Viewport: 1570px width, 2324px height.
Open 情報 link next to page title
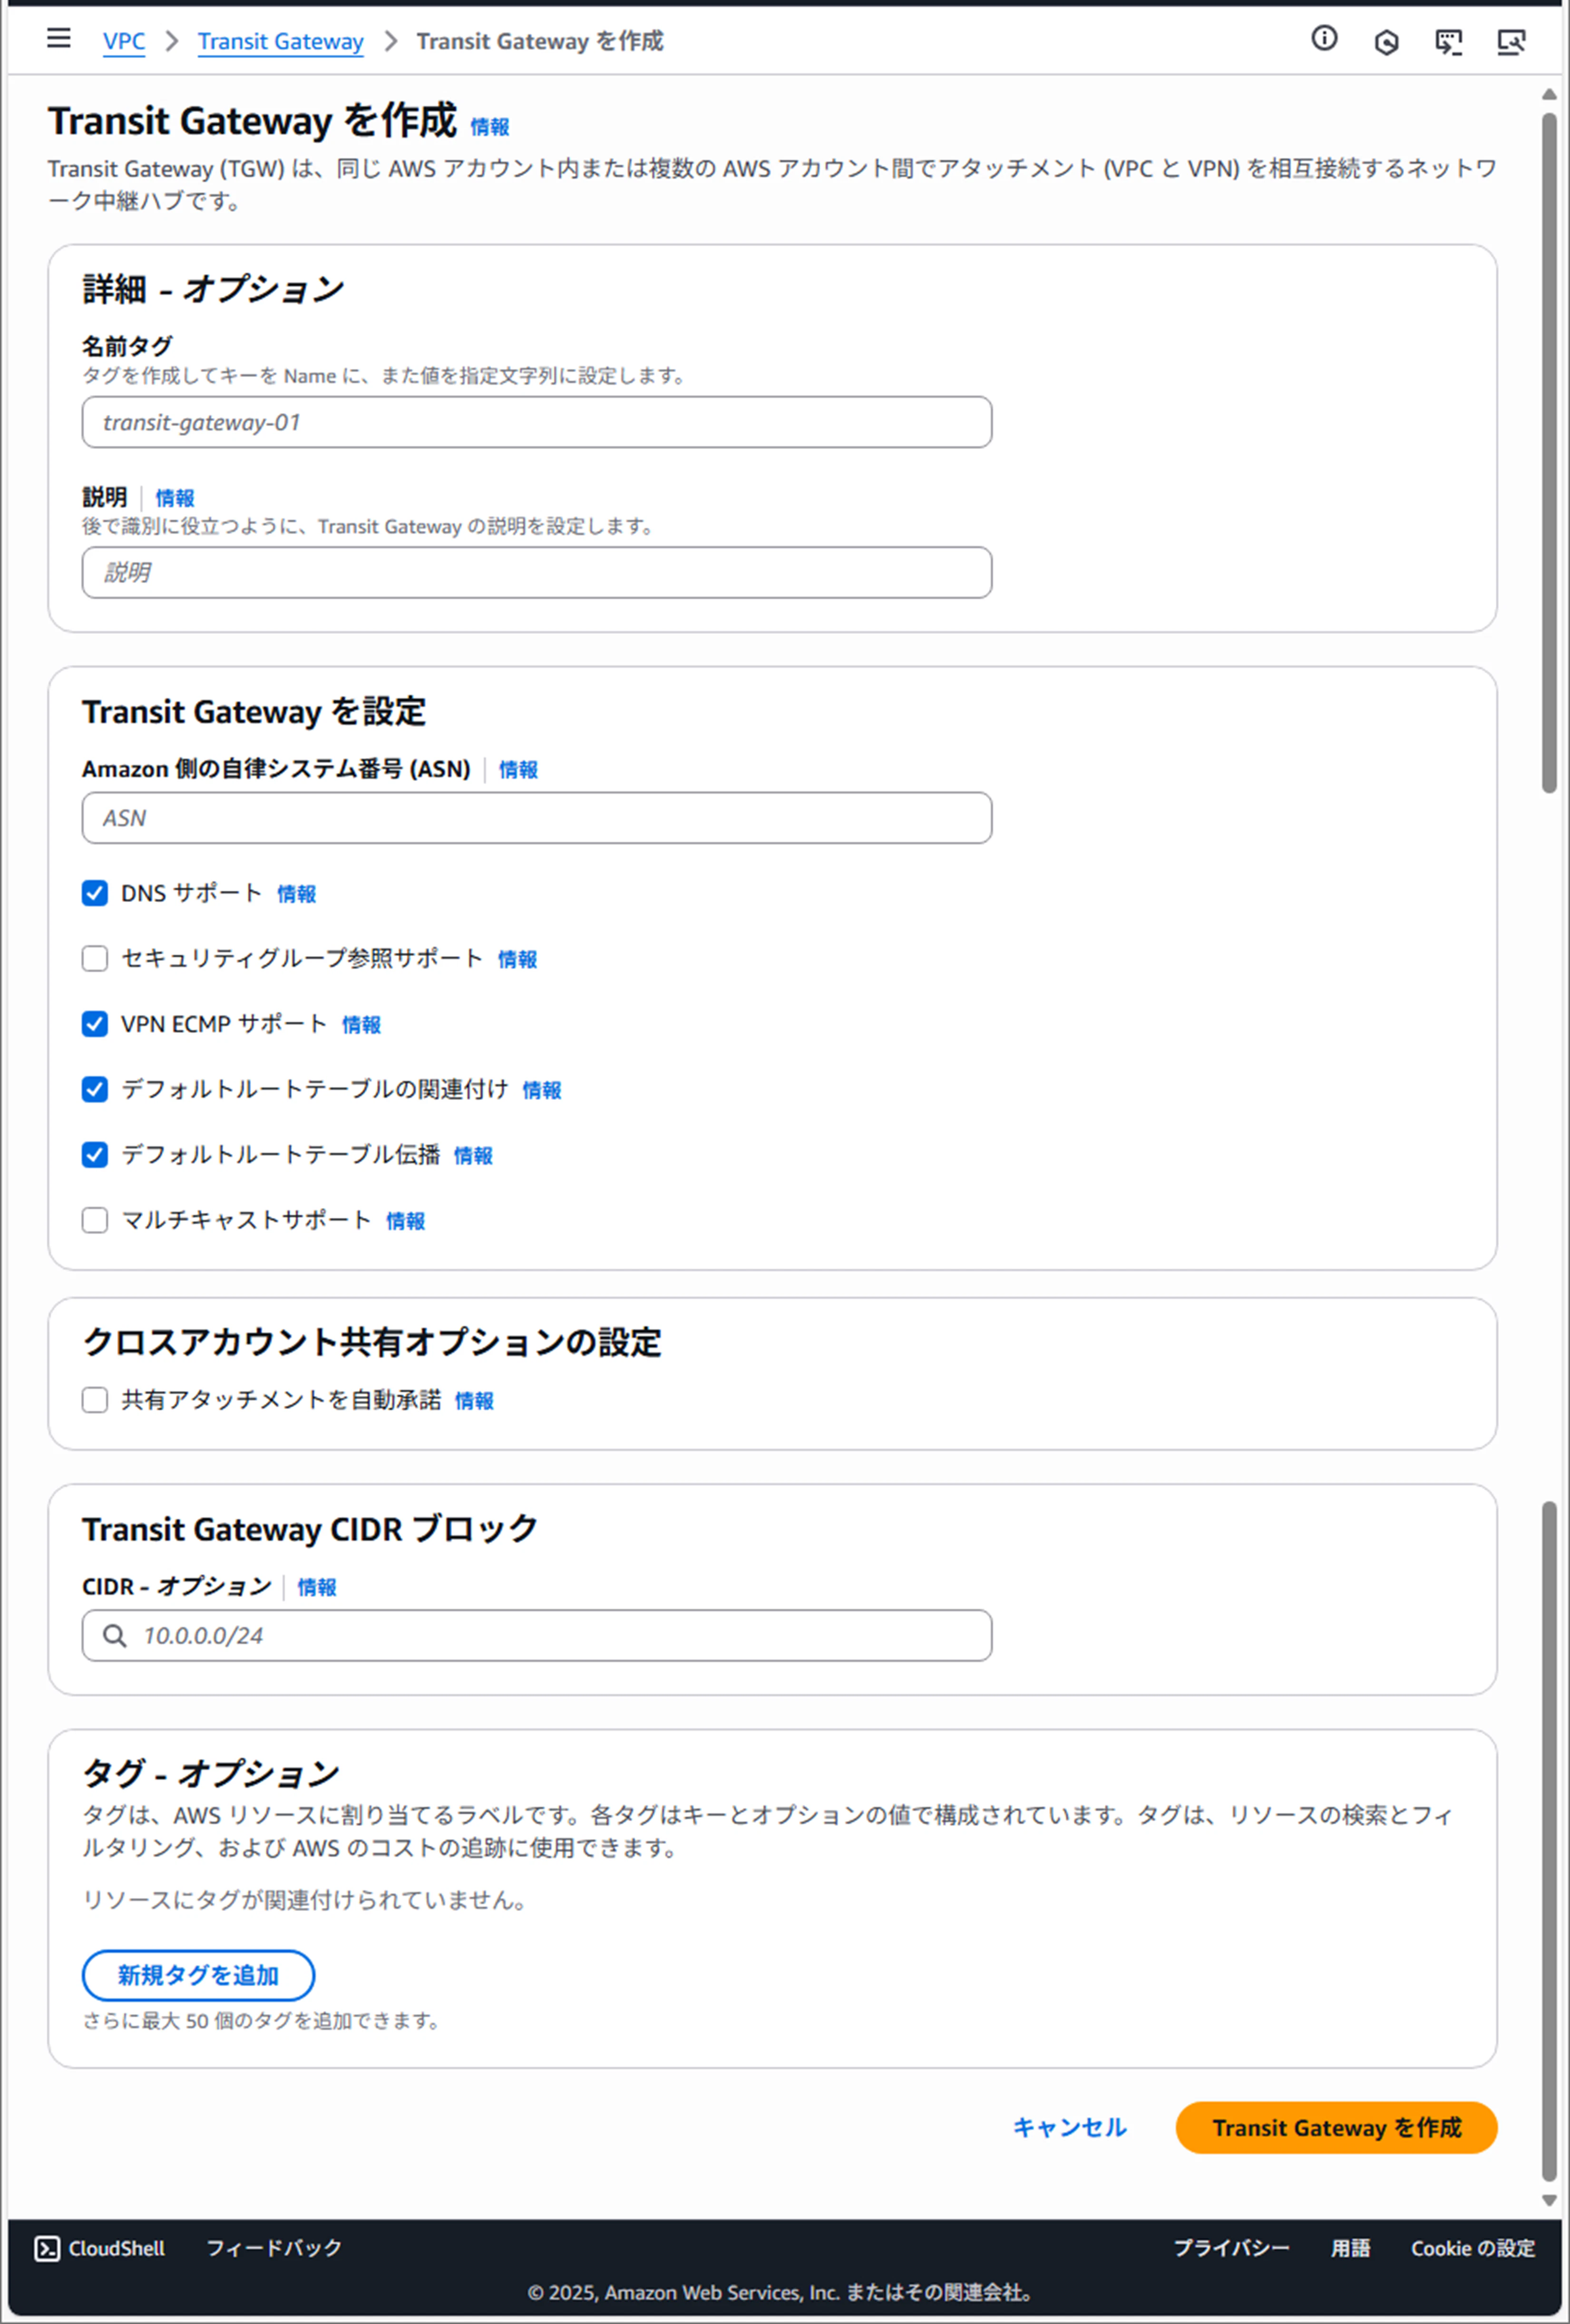point(490,127)
